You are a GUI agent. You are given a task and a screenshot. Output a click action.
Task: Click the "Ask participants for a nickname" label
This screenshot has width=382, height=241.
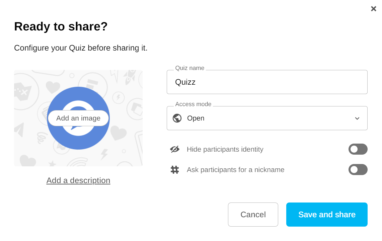[x=235, y=170]
